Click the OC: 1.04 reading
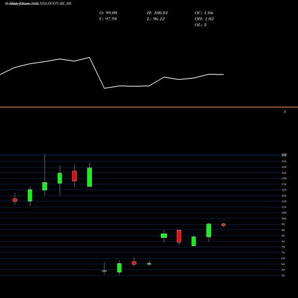Image resolution: width=298 pixels, height=298 pixels. pyautogui.click(x=204, y=13)
